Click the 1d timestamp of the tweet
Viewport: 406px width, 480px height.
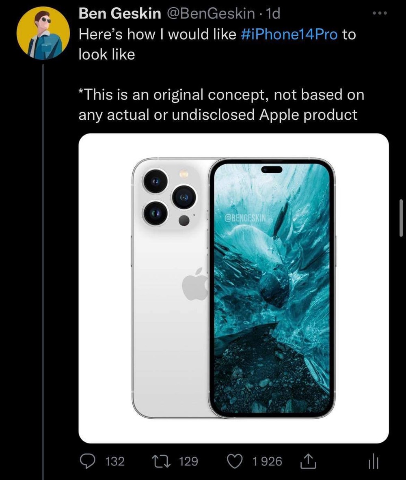coord(273,13)
